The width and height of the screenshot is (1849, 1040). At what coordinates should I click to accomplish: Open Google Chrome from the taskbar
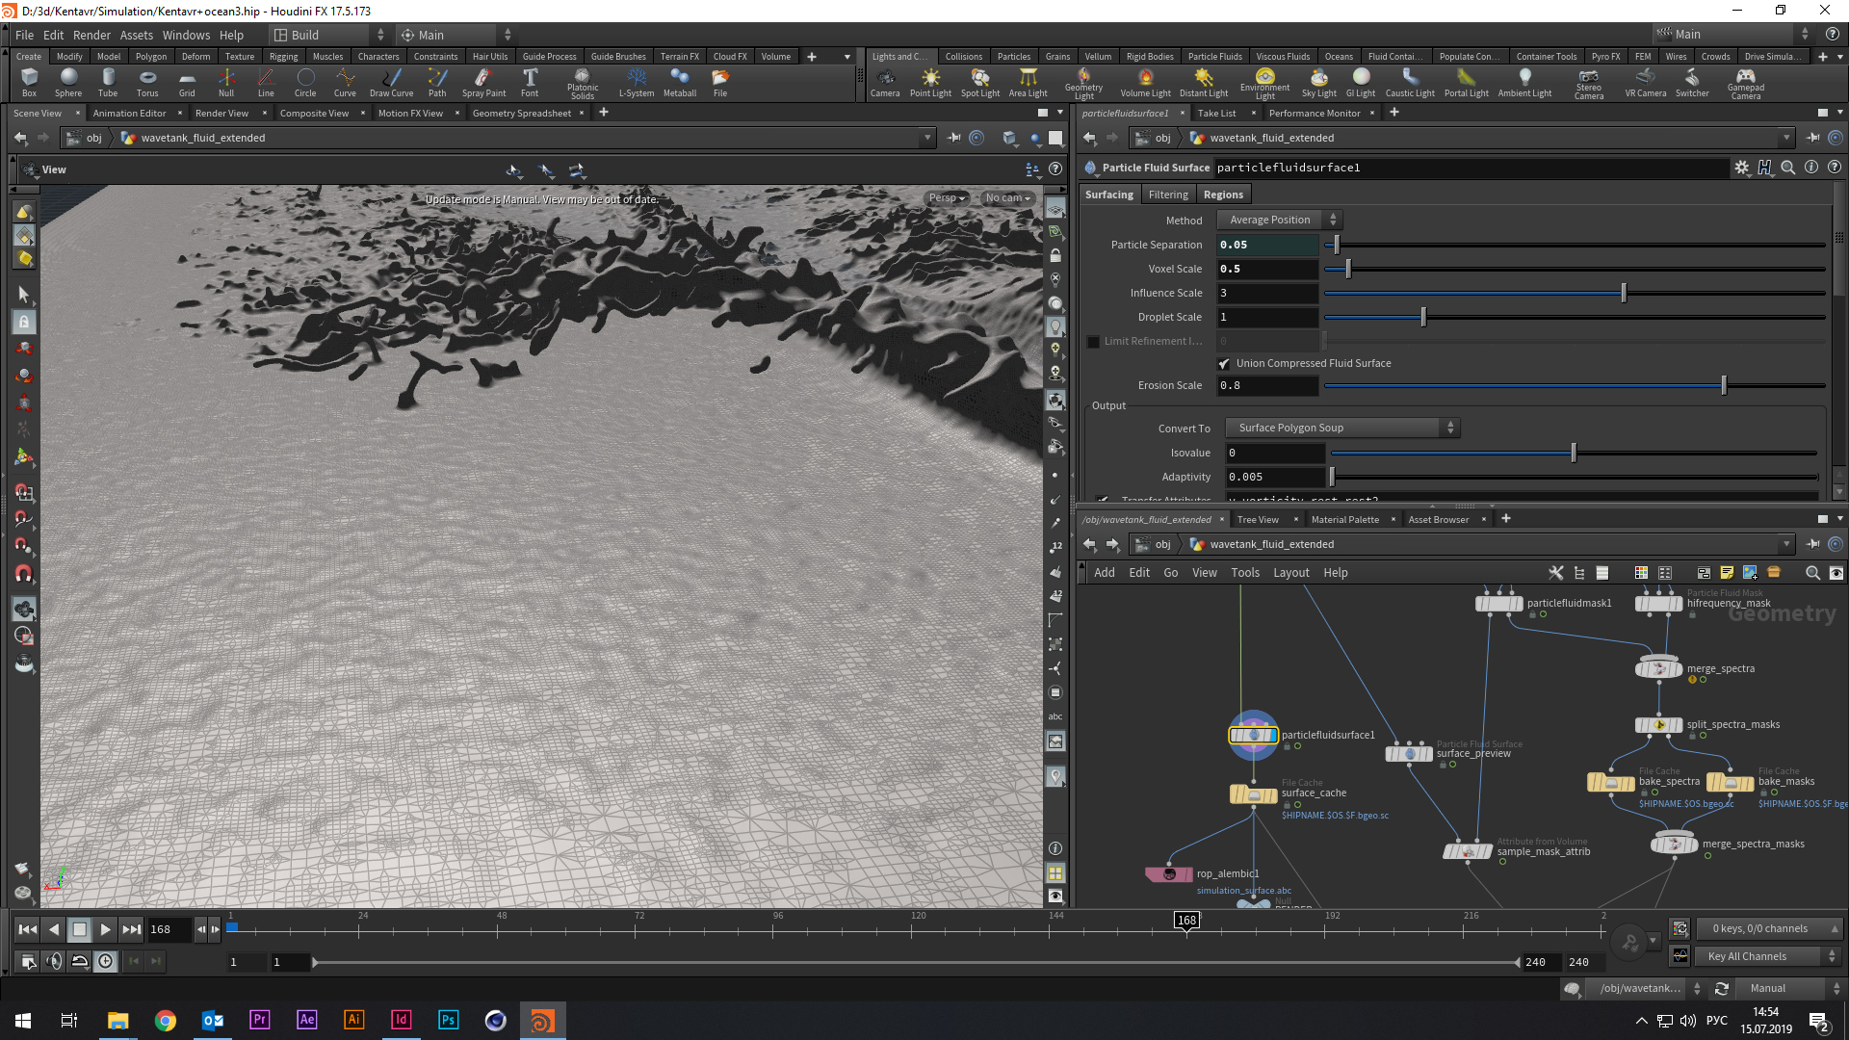point(165,1020)
